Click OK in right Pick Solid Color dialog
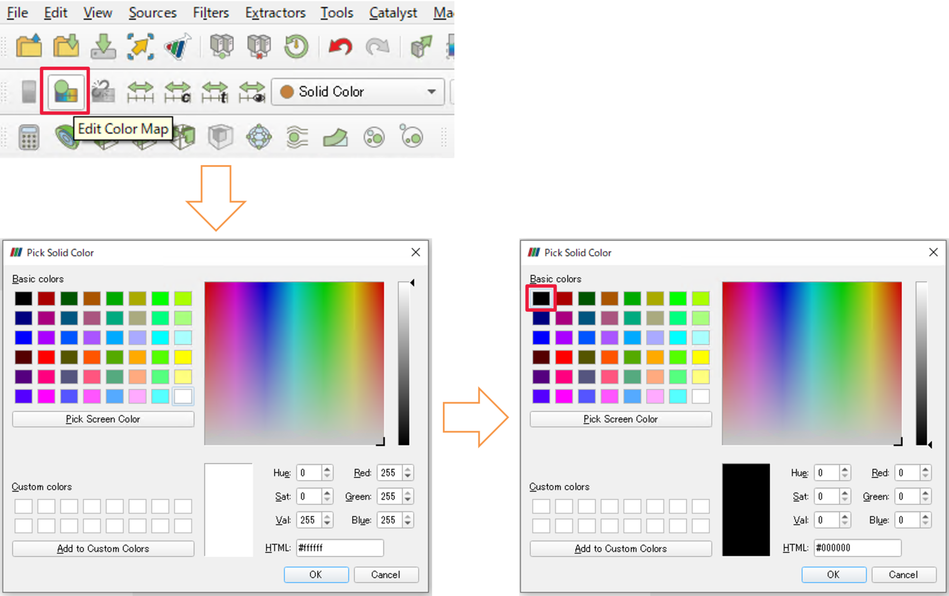This screenshot has width=949, height=596. point(833,574)
